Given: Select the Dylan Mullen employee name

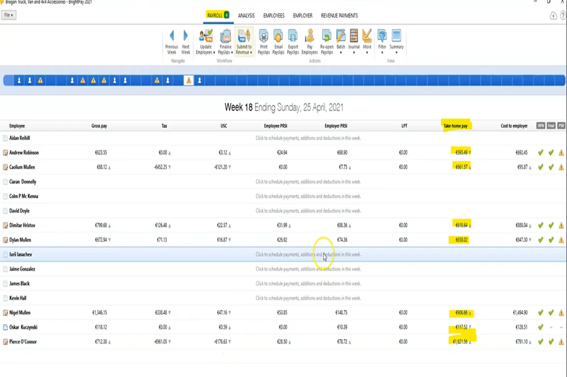Looking at the screenshot, I should [x=20, y=240].
